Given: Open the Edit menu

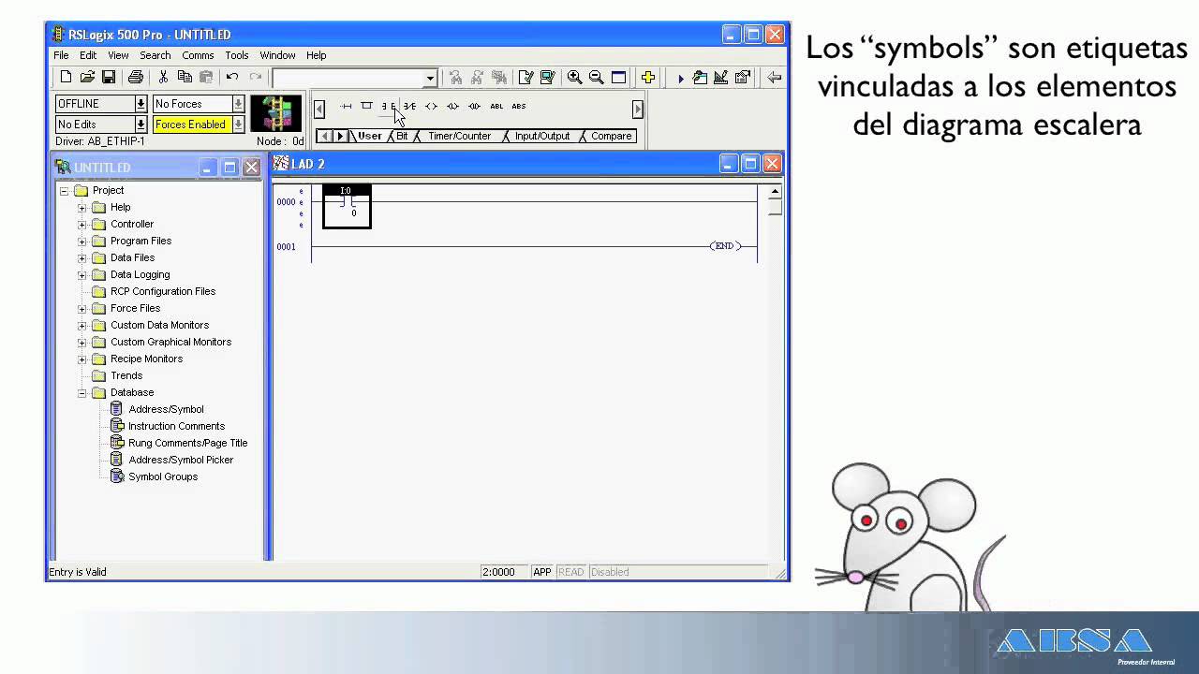Looking at the screenshot, I should [x=88, y=55].
